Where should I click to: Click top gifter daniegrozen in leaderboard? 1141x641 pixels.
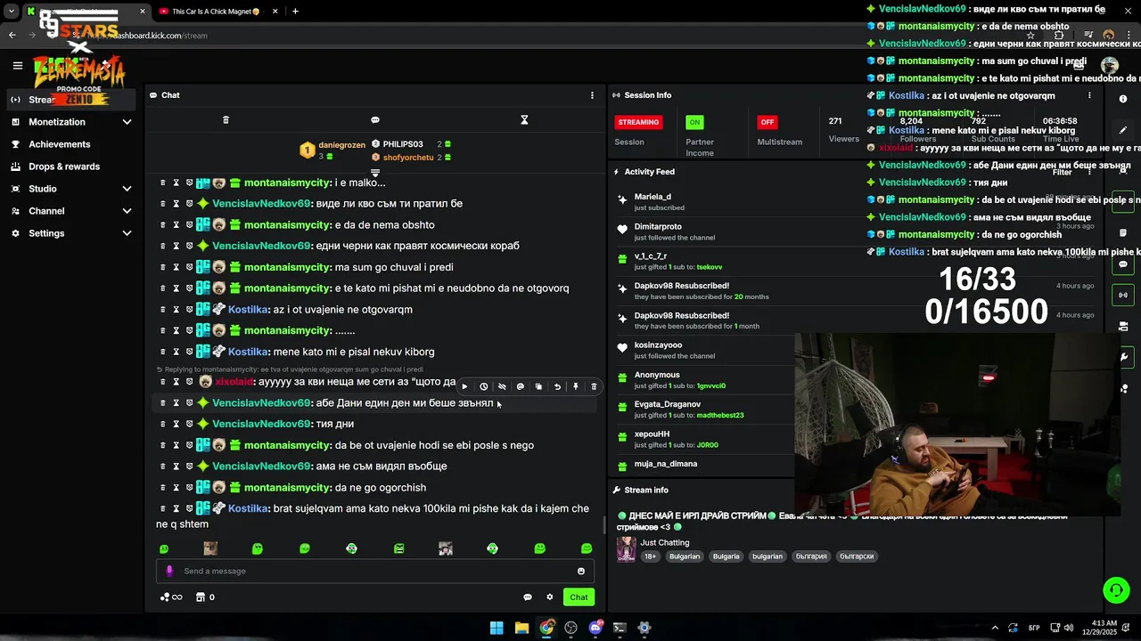coord(342,144)
